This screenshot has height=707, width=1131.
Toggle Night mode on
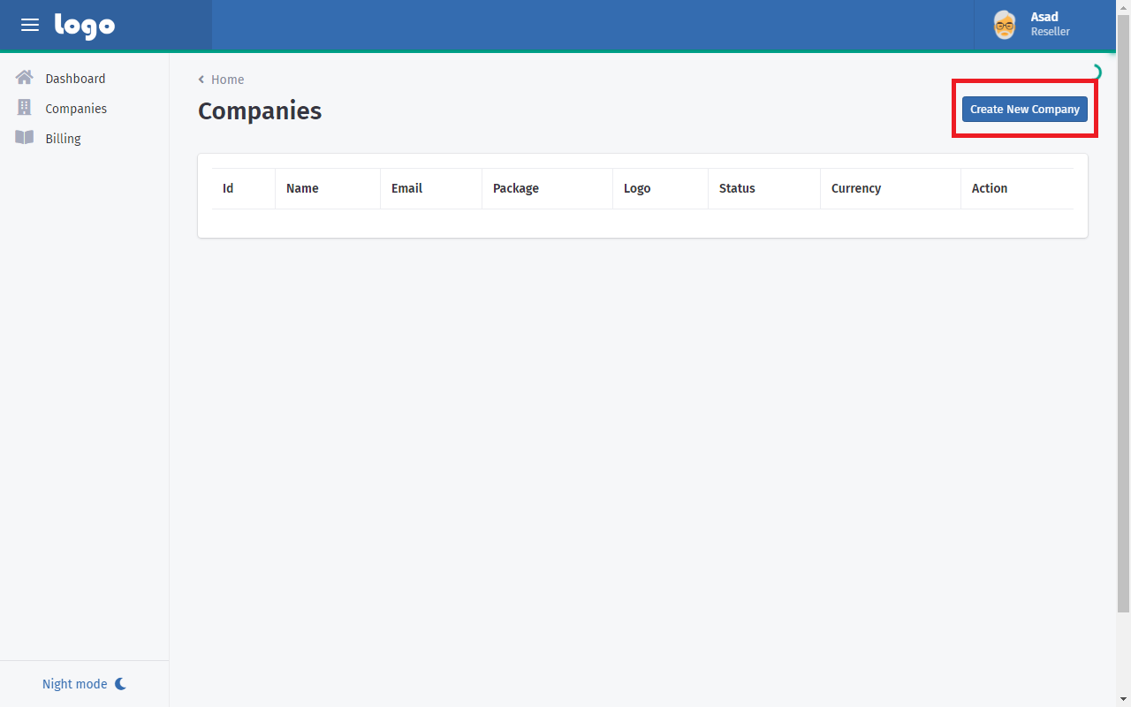click(75, 684)
